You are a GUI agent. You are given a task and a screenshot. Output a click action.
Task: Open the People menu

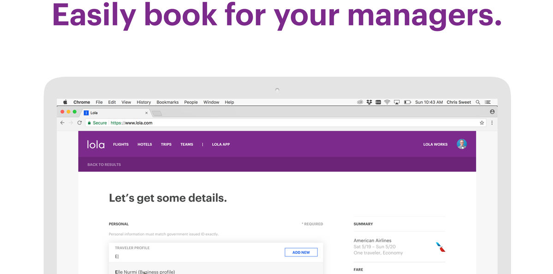(x=191, y=102)
